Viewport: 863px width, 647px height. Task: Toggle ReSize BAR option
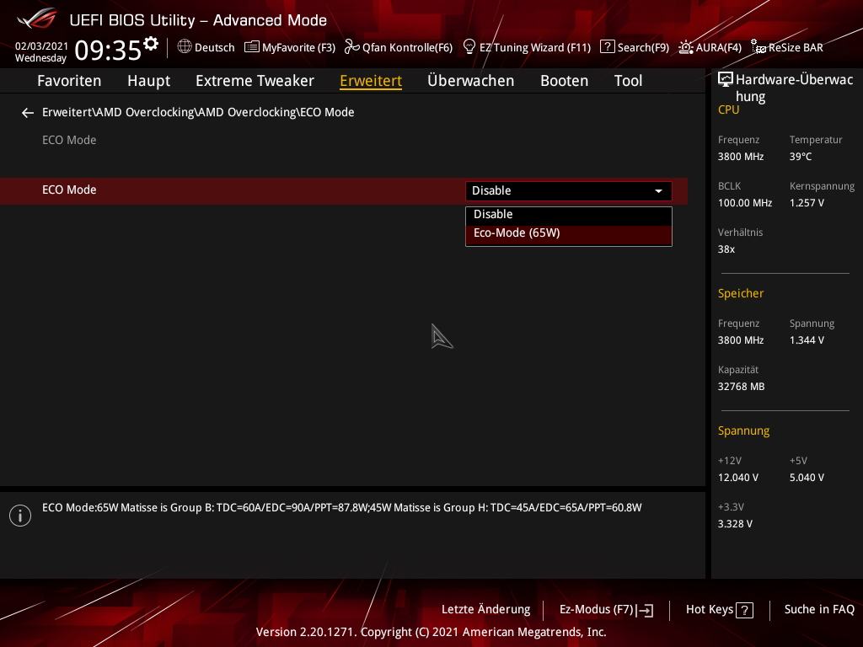[x=787, y=47]
